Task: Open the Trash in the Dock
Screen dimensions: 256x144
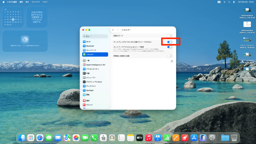Action: point(234,138)
